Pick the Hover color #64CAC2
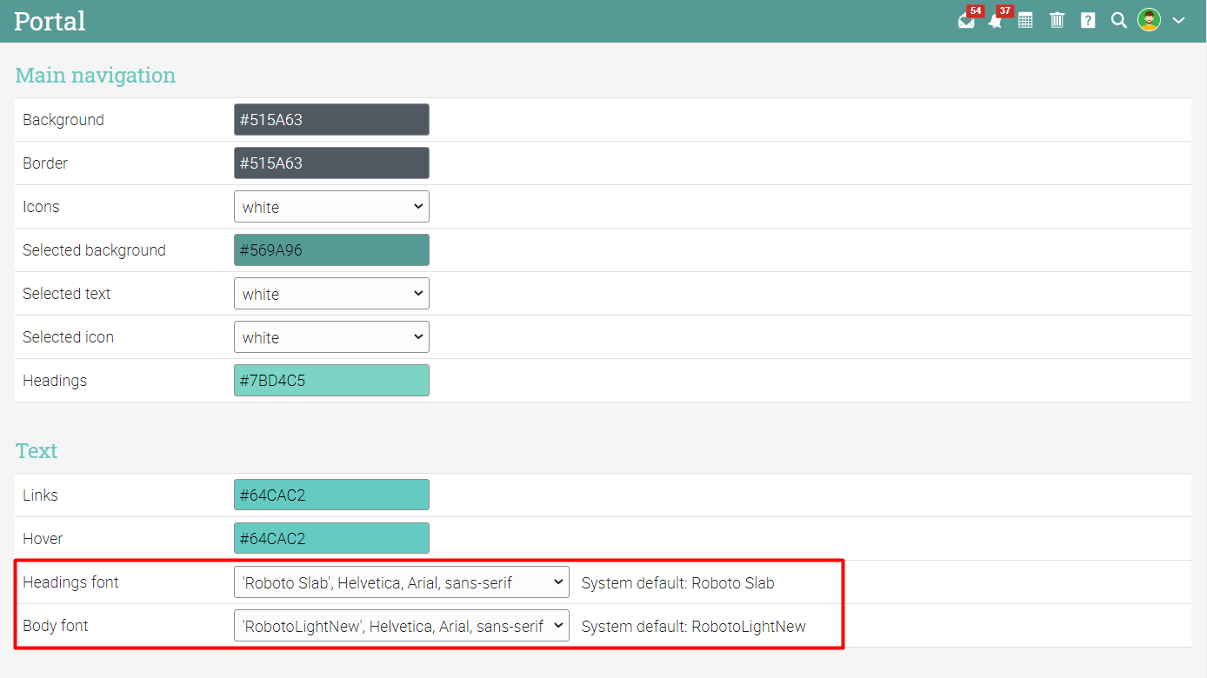Screen dimensions: 1207x678 331,539
